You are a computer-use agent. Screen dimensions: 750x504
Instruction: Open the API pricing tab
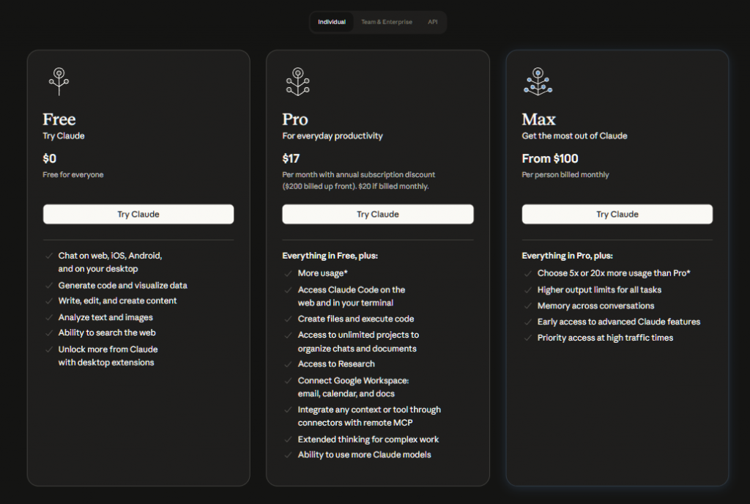tap(432, 22)
